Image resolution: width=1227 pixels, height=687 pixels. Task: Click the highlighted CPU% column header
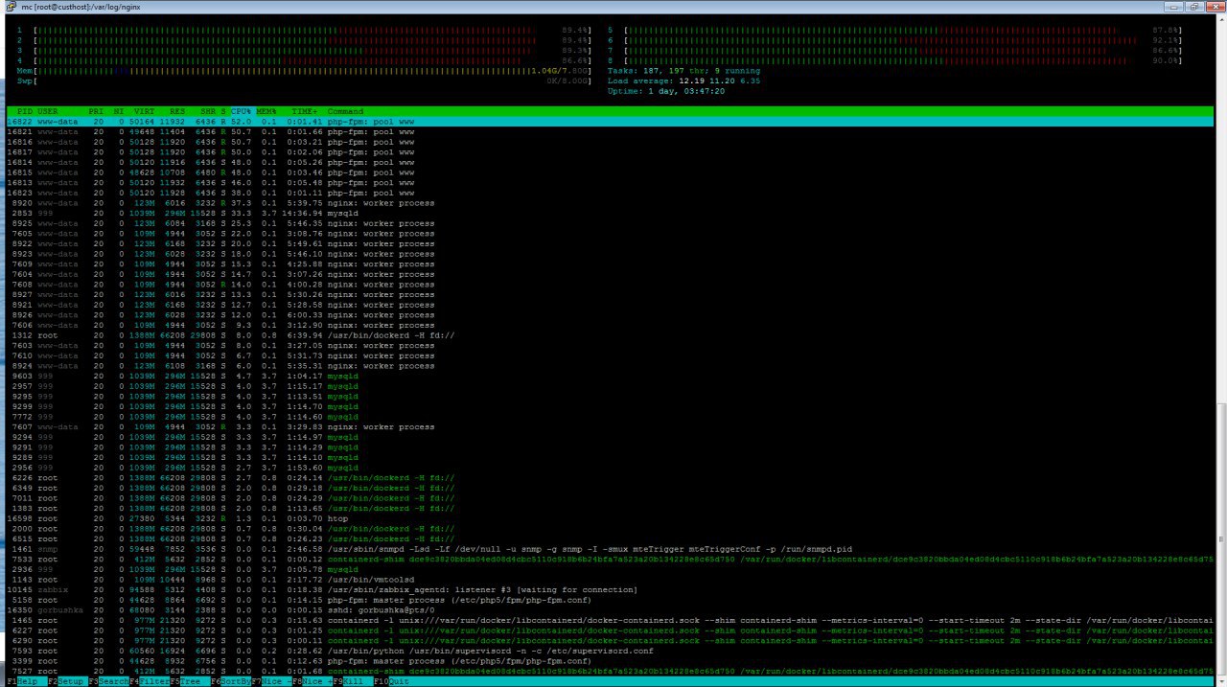[x=242, y=111]
